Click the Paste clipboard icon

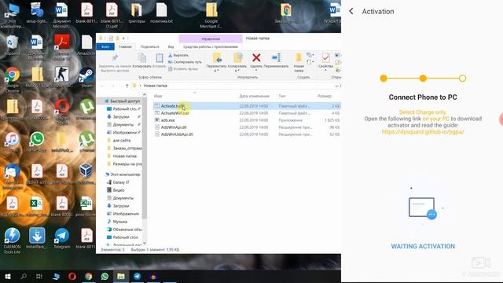[x=160, y=58]
